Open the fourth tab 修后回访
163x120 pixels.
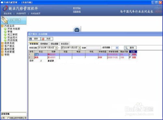coord(65,44)
